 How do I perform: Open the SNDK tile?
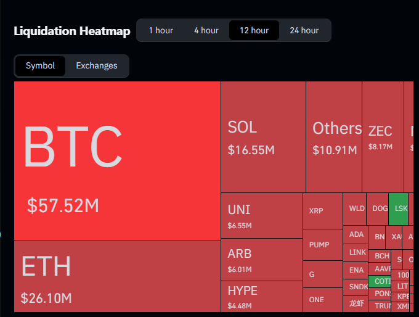coord(356,287)
